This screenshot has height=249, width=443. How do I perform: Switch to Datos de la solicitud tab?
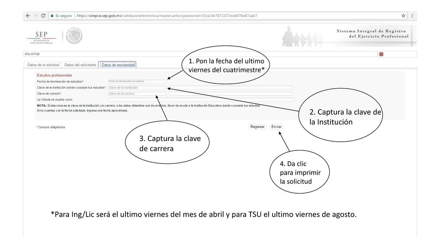click(43, 65)
